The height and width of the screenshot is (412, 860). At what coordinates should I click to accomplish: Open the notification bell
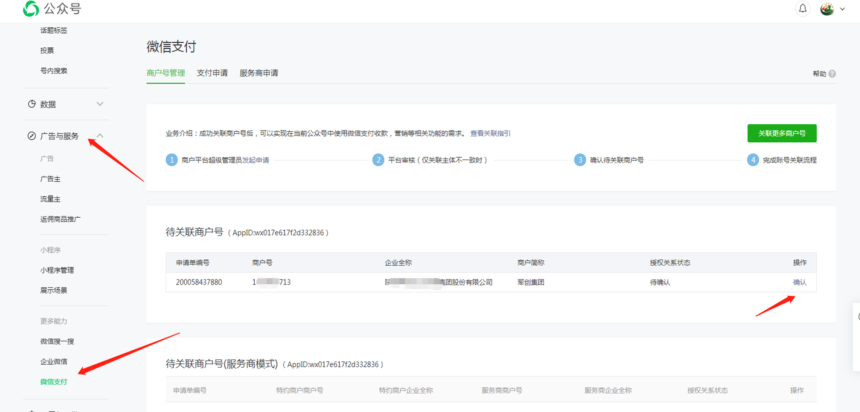(x=802, y=9)
